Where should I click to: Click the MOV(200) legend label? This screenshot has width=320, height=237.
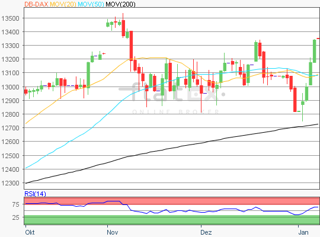(x=120, y=4)
